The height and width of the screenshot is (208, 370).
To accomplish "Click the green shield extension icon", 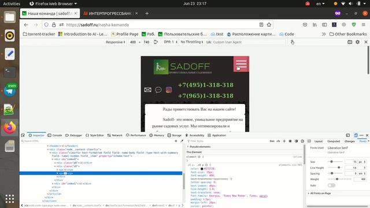I will pos(354,25).
